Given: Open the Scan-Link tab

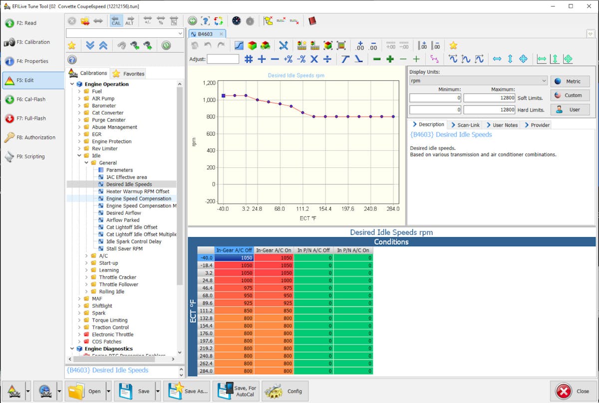Looking at the screenshot, I should click(464, 125).
